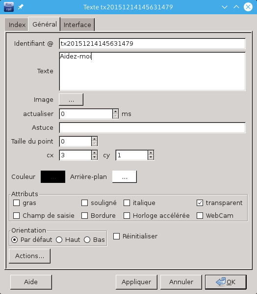The image size is (257, 294).
Task: Increase the cx spinner value
Action: [95, 153]
